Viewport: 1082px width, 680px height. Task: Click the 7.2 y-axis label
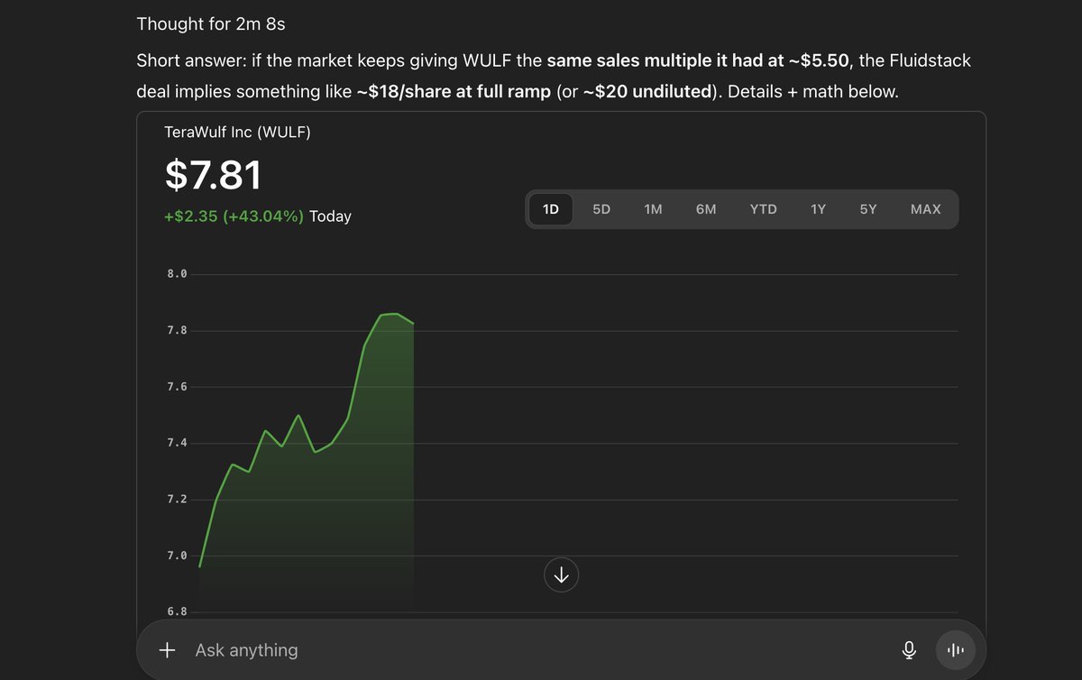[177, 500]
